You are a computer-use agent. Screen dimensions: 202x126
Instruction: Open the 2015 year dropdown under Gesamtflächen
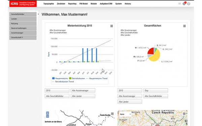click(x=130, y=90)
